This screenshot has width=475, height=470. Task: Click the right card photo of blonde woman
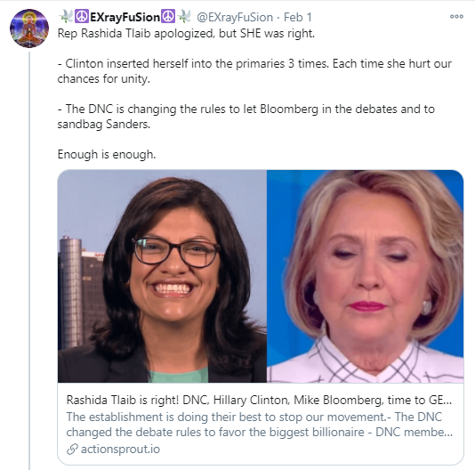coord(365,276)
